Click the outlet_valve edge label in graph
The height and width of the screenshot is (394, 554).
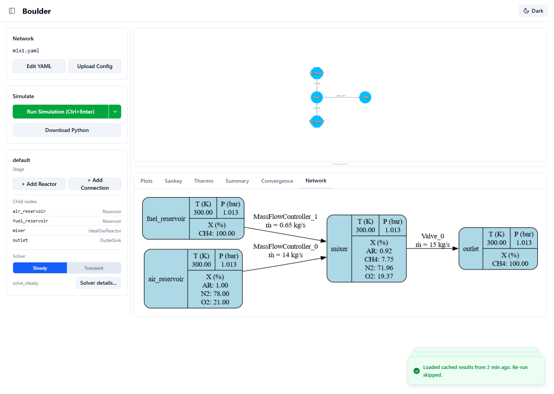[x=341, y=96]
